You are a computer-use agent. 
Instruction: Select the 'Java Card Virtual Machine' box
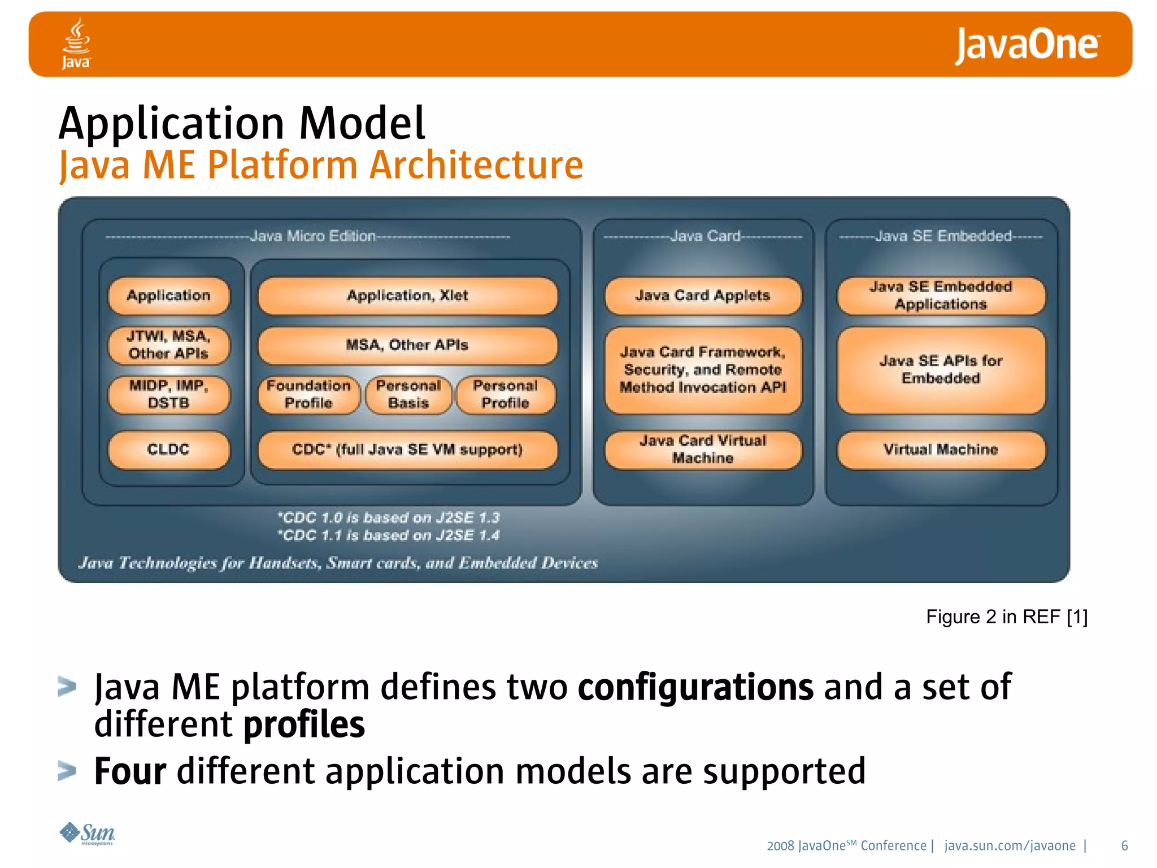703,450
